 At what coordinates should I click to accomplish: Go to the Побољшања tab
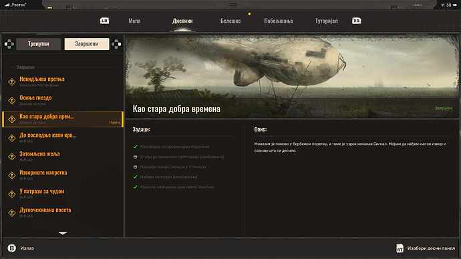(279, 21)
